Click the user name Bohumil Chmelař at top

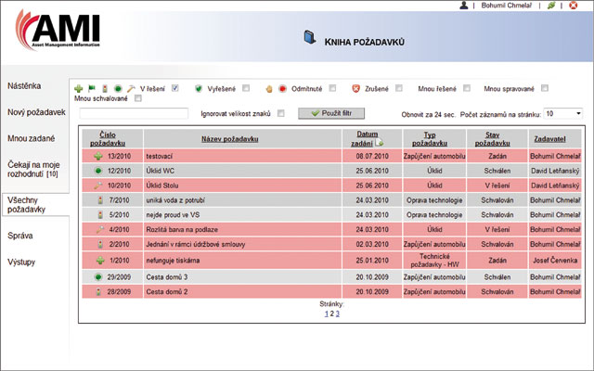point(506,6)
